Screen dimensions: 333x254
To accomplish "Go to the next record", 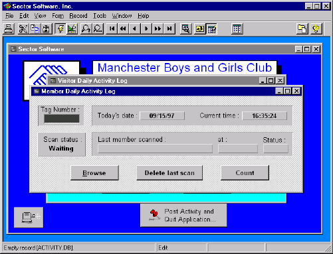I will tap(146, 29).
